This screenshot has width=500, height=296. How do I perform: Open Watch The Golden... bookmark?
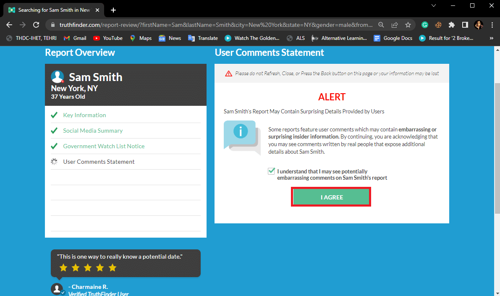pyautogui.click(x=252, y=38)
